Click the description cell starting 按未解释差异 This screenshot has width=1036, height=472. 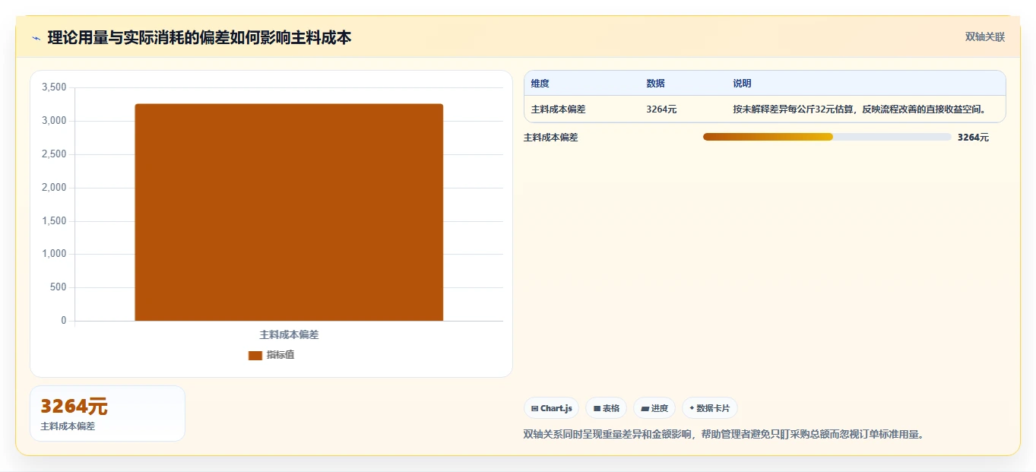pos(859,109)
